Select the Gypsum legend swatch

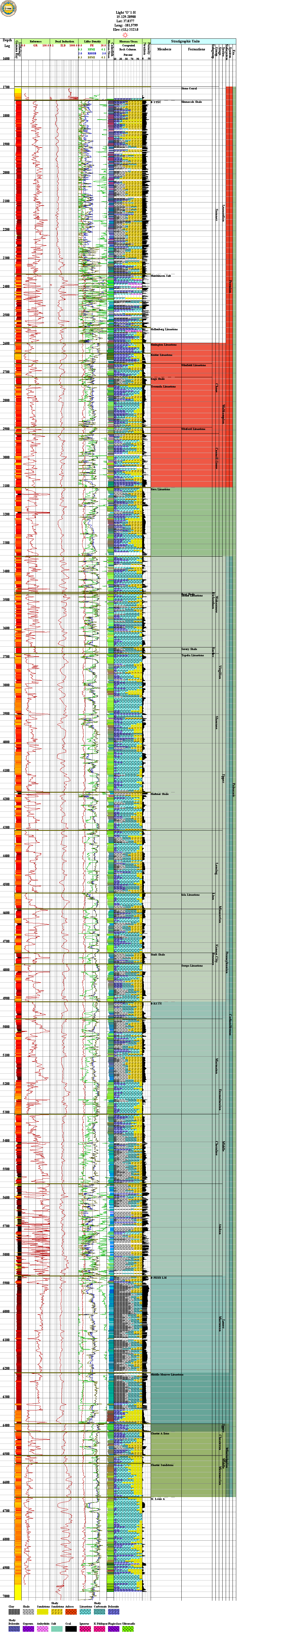(28, 1628)
